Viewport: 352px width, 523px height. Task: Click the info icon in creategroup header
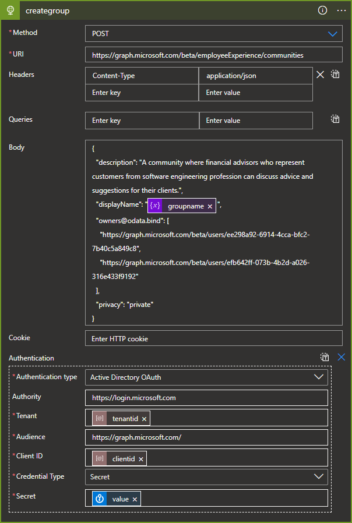click(322, 10)
